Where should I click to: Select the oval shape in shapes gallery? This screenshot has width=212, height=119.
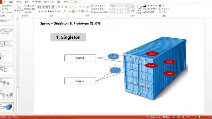coord(126,6)
